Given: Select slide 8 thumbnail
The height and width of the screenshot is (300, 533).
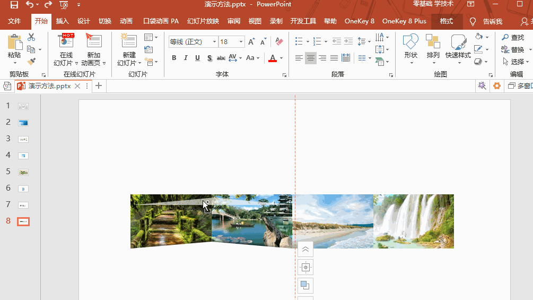Looking at the screenshot, I should pyautogui.click(x=23, y=221).
